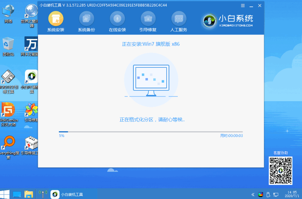
Task: Open the colorful 引导修复 desktop shortcut
Action: tap(31, 113)
